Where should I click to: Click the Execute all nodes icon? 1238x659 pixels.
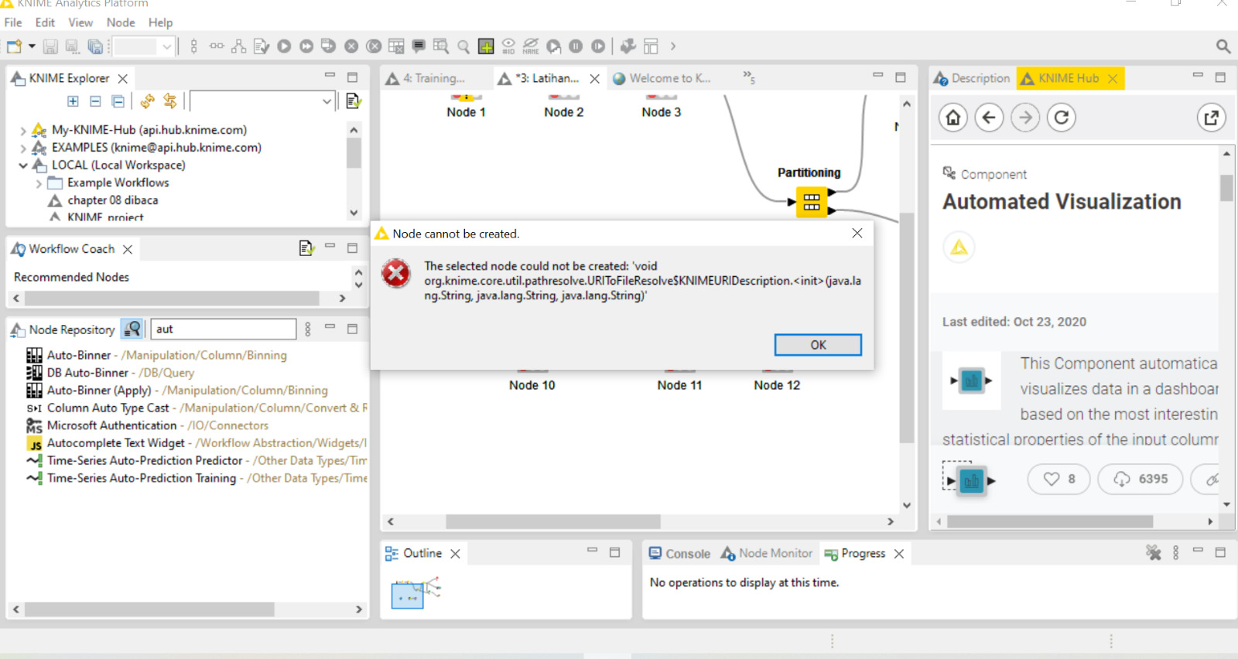306,46
